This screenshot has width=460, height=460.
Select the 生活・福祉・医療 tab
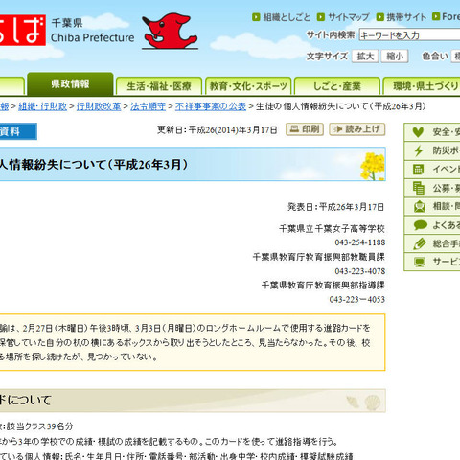[x=159, y=86]
